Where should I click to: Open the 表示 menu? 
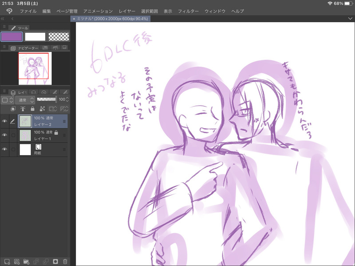tap(168, 11)
